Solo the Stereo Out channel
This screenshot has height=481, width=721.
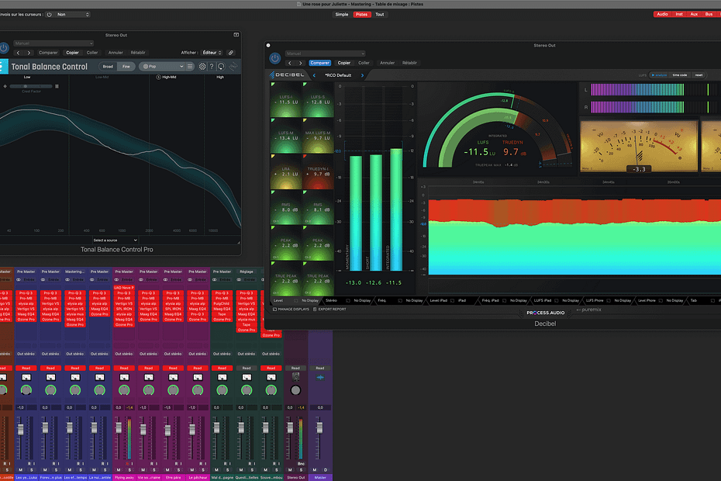pos(301,470)
